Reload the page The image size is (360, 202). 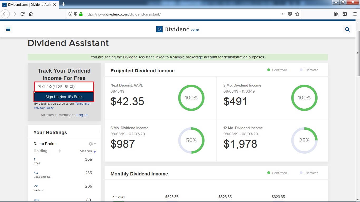[22, 14]
